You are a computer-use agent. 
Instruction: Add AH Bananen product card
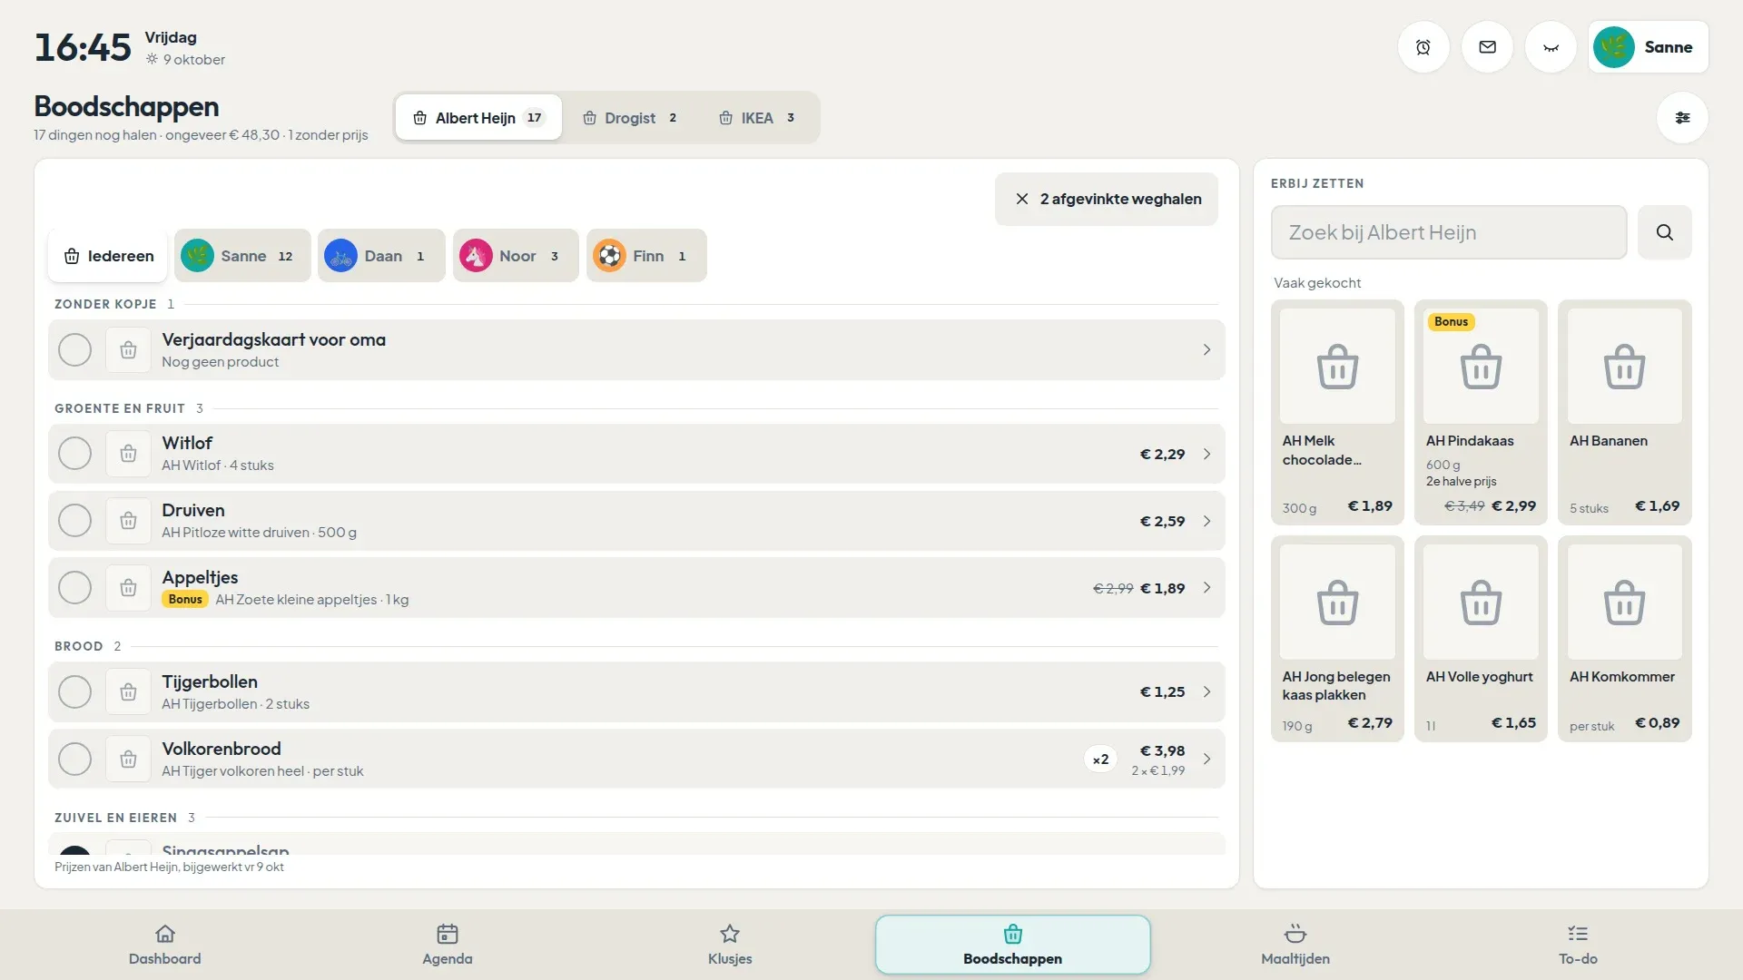1624,413
